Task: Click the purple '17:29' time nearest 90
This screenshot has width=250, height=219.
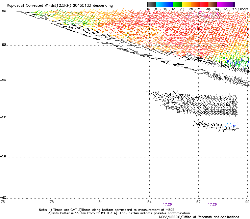Action: [x=212, y=205]
